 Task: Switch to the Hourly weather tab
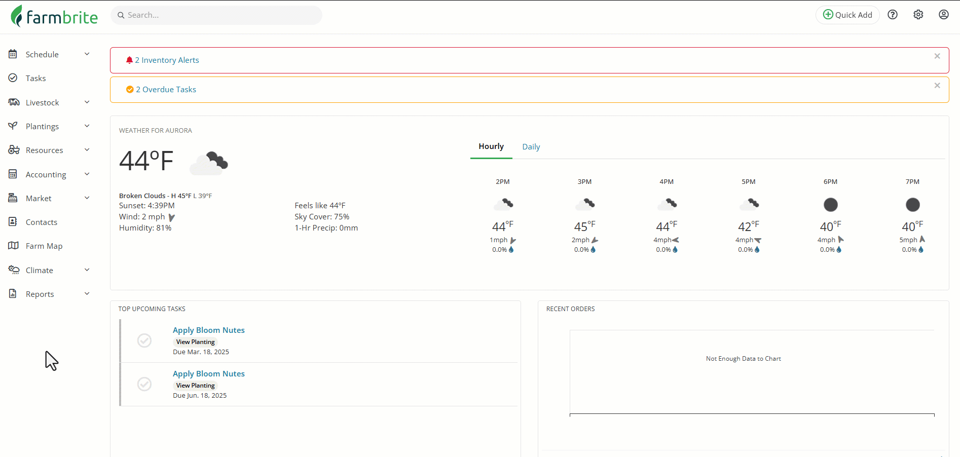[491, 146]
